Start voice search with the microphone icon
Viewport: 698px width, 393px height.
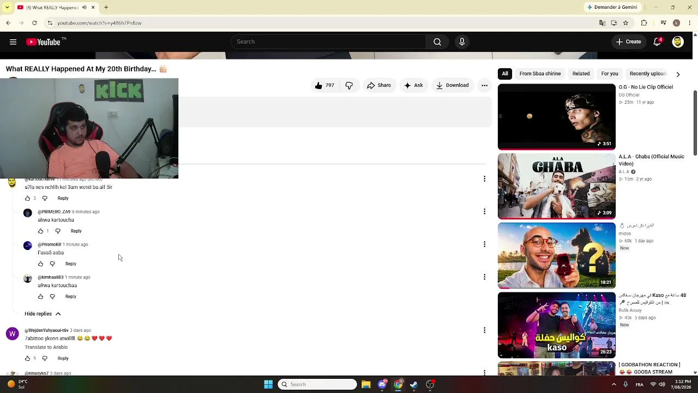tap(462, 42)
